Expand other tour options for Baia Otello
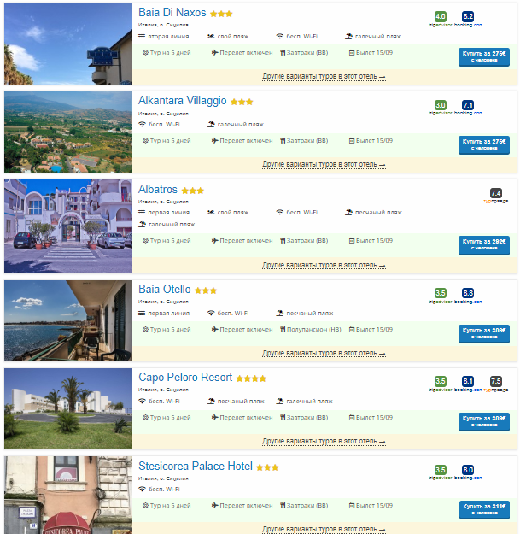 coord(324,354)
